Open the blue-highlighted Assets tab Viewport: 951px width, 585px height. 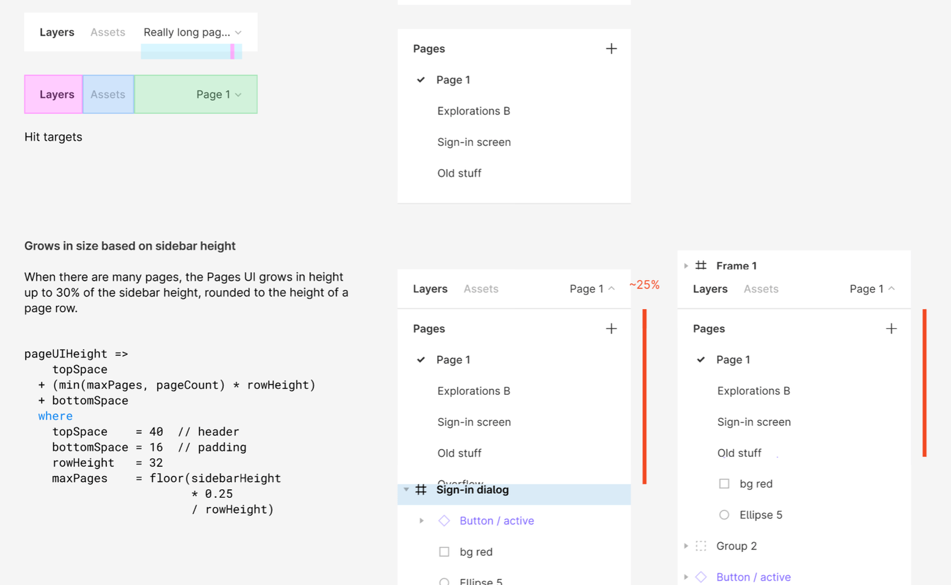tap(108, 94)
